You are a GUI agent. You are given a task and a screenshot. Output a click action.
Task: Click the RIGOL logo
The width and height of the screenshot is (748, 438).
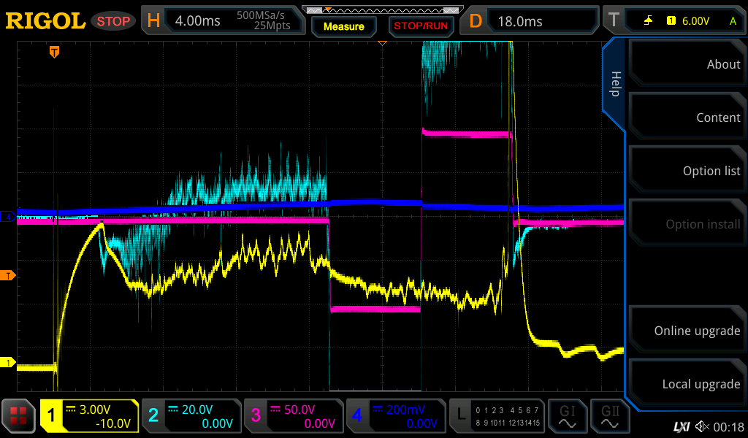(x=45, y=21)
